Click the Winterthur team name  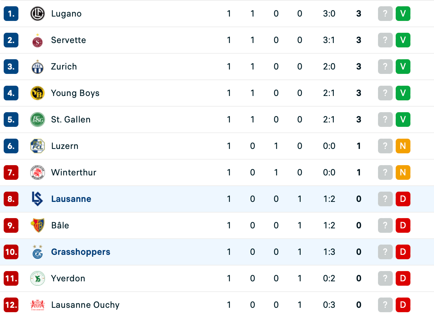click(74, 172)
